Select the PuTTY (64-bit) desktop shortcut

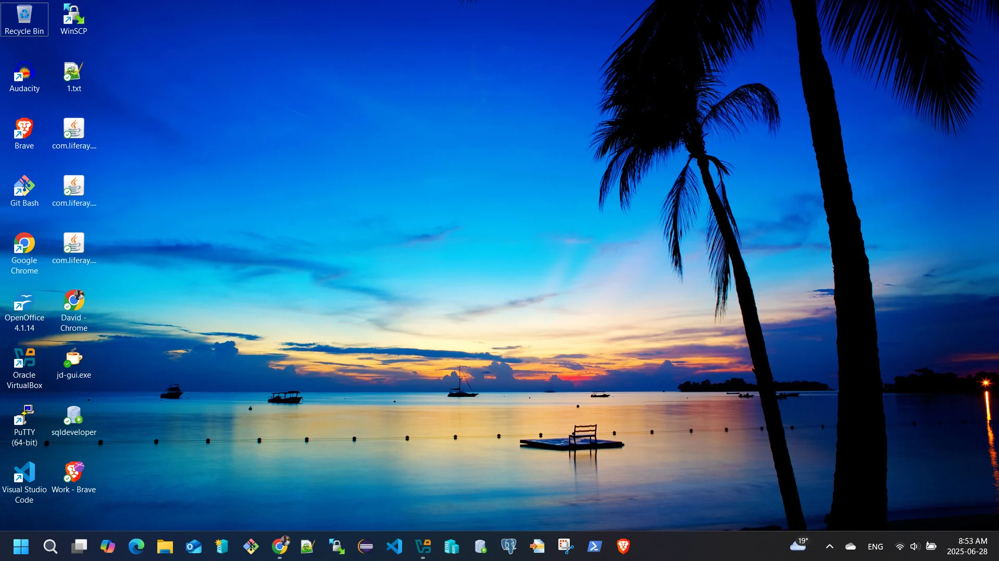tap(24, 426)
